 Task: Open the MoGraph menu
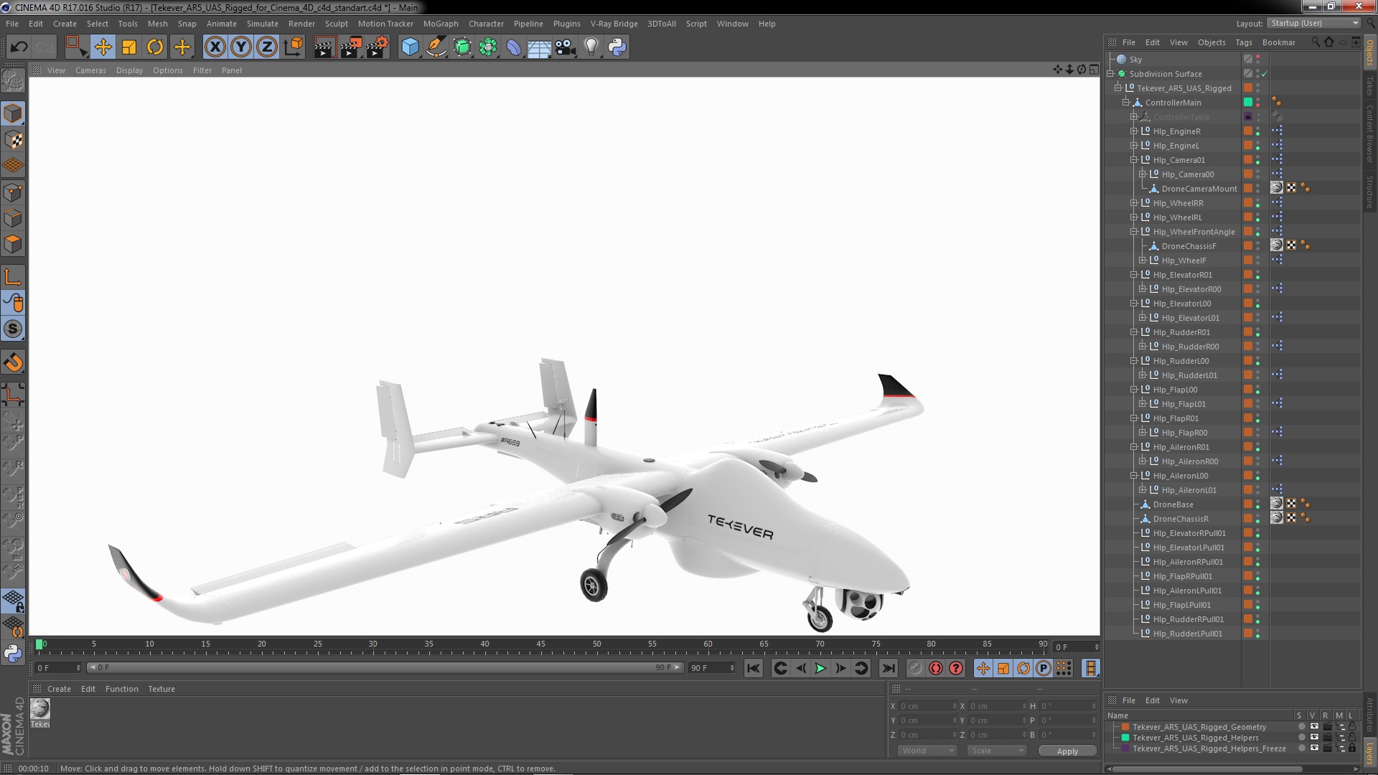click(441, 24)
